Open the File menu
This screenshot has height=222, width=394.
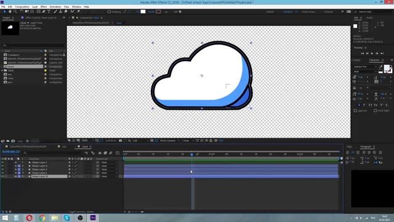coord(3,7)
